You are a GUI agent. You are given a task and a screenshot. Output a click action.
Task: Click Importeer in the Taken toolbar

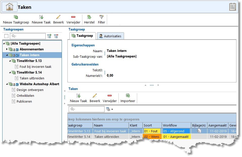(x=128, y=96)
